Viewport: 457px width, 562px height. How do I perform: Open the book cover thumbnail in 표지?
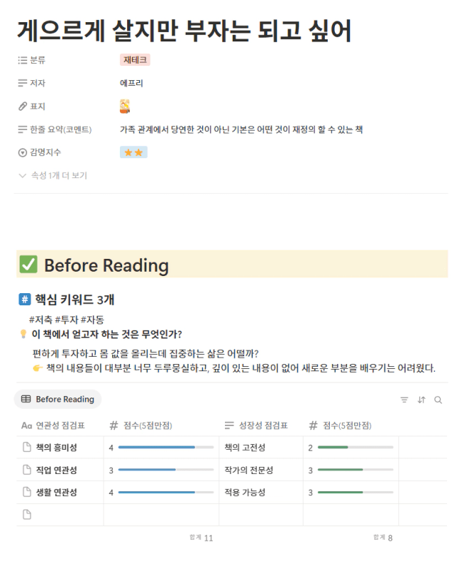(x=124, y=107)
